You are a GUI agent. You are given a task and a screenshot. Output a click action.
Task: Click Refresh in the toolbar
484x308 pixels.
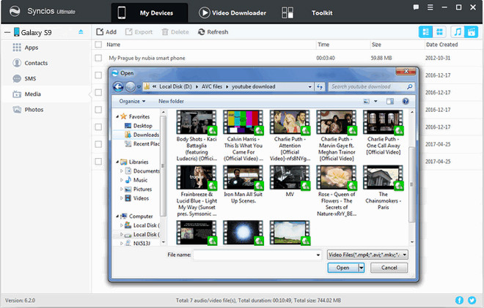tap(213, 31)
